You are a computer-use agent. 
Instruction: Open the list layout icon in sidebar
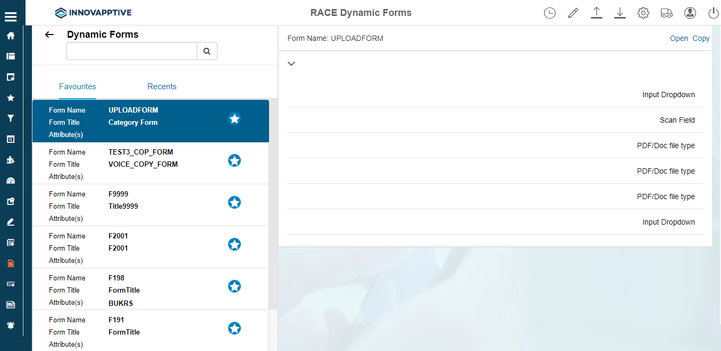click(11, 56)
